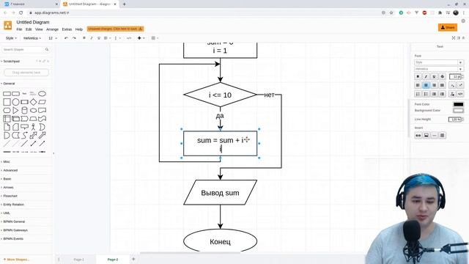Expand the Flowchart shapes section
Image resolution: width=469 pixels, height=264 pixels.
(10, 196)
